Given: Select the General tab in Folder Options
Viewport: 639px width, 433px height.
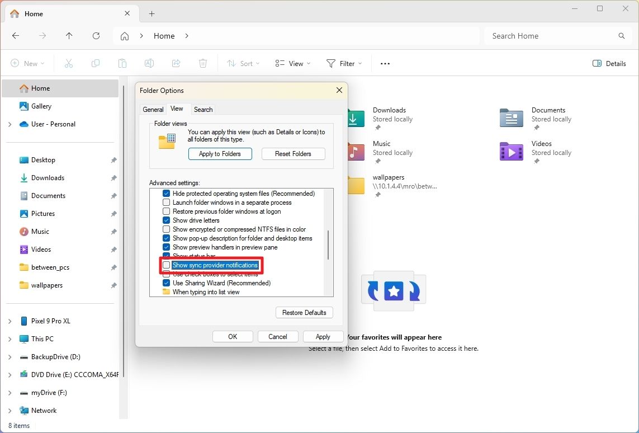Looking at the screenshot, I should [x=153, y=109].
